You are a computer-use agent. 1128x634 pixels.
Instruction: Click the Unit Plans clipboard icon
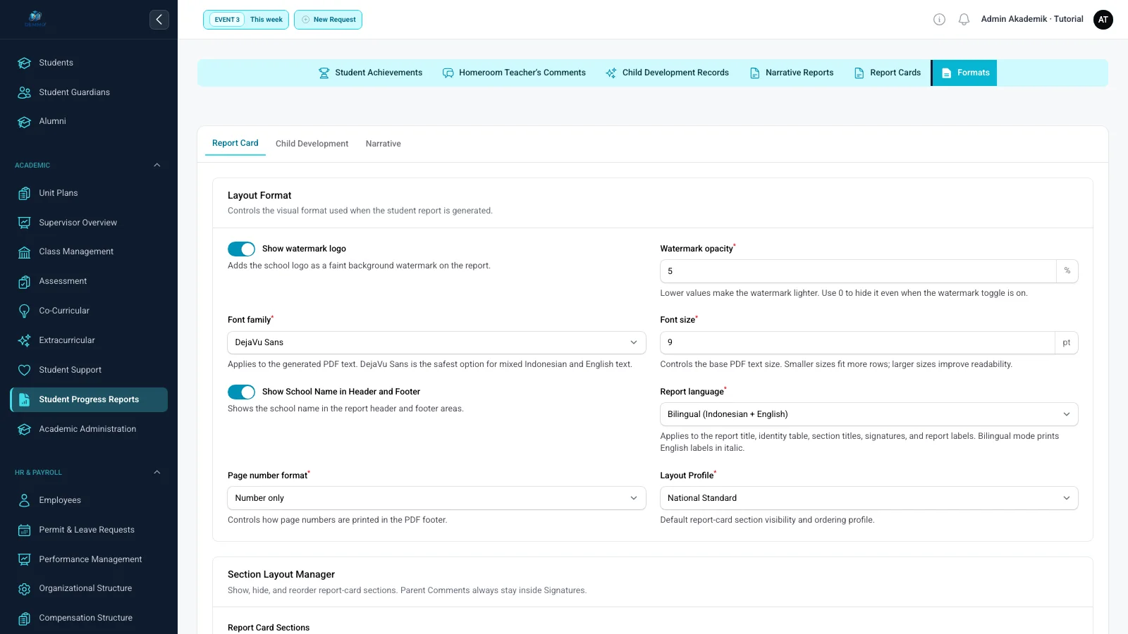(x=24, y=193)
